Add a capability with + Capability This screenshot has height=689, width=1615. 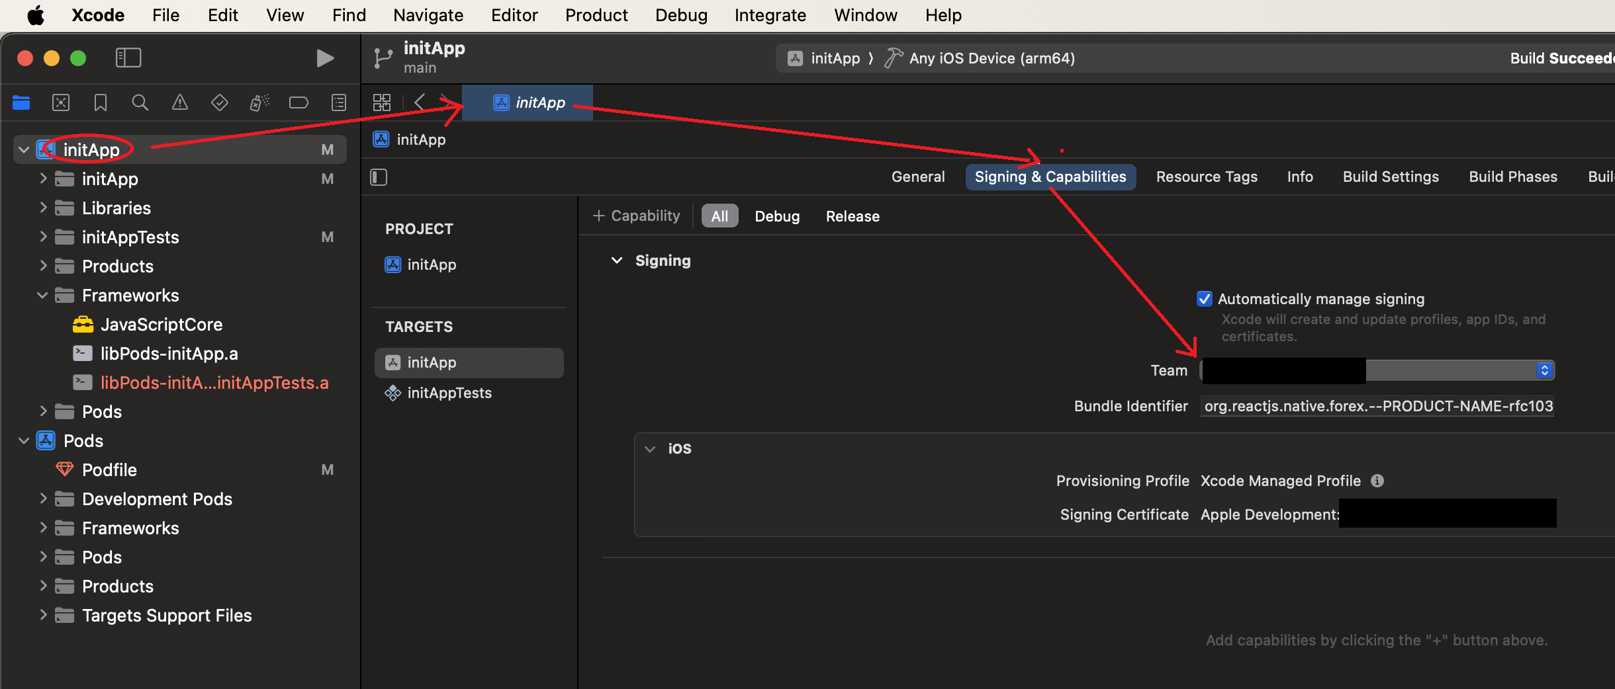point(636,216)
